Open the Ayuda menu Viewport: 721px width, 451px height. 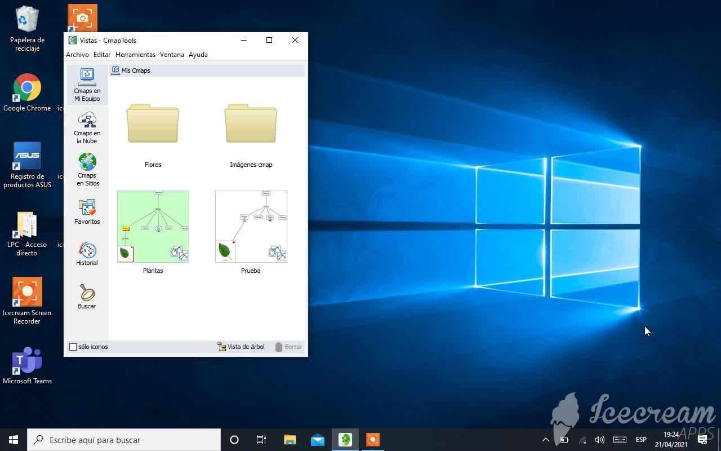pyautogui.click(x=198, y=55)
